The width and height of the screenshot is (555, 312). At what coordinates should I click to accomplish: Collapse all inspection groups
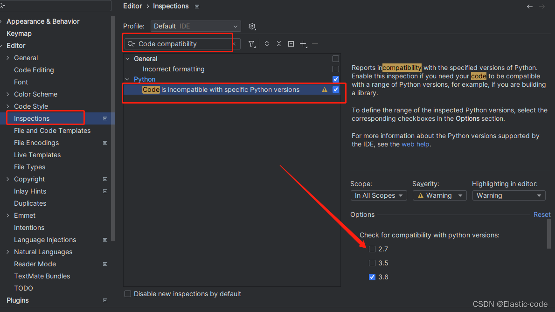click(278, 43)
